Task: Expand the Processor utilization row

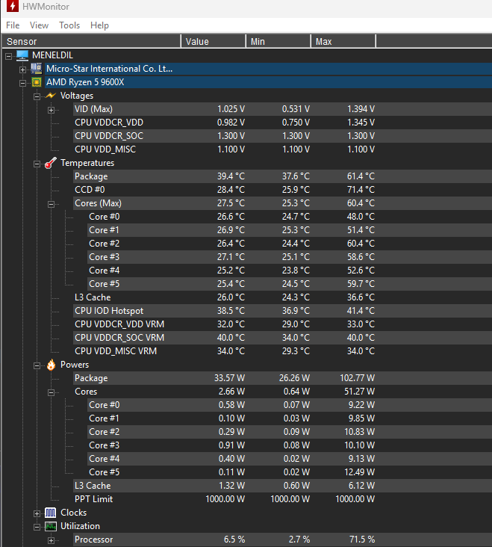Action: [51, 541]
